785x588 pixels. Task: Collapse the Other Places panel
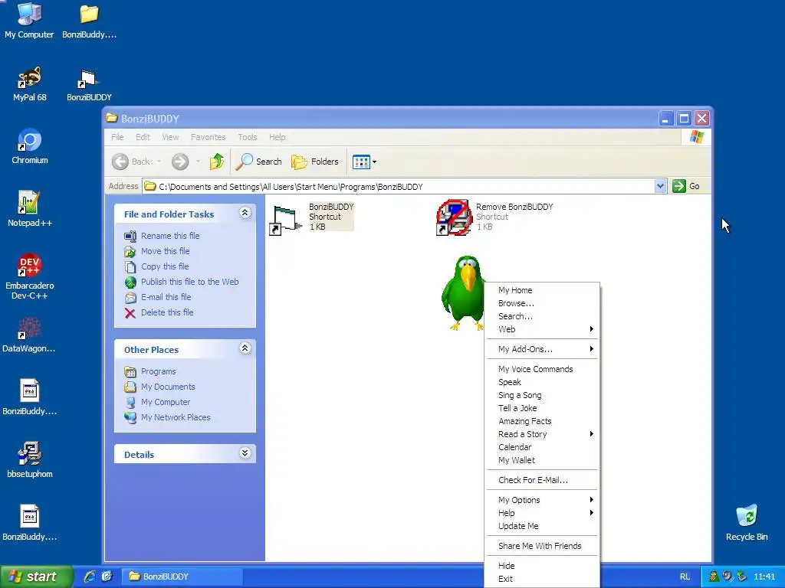245,348
